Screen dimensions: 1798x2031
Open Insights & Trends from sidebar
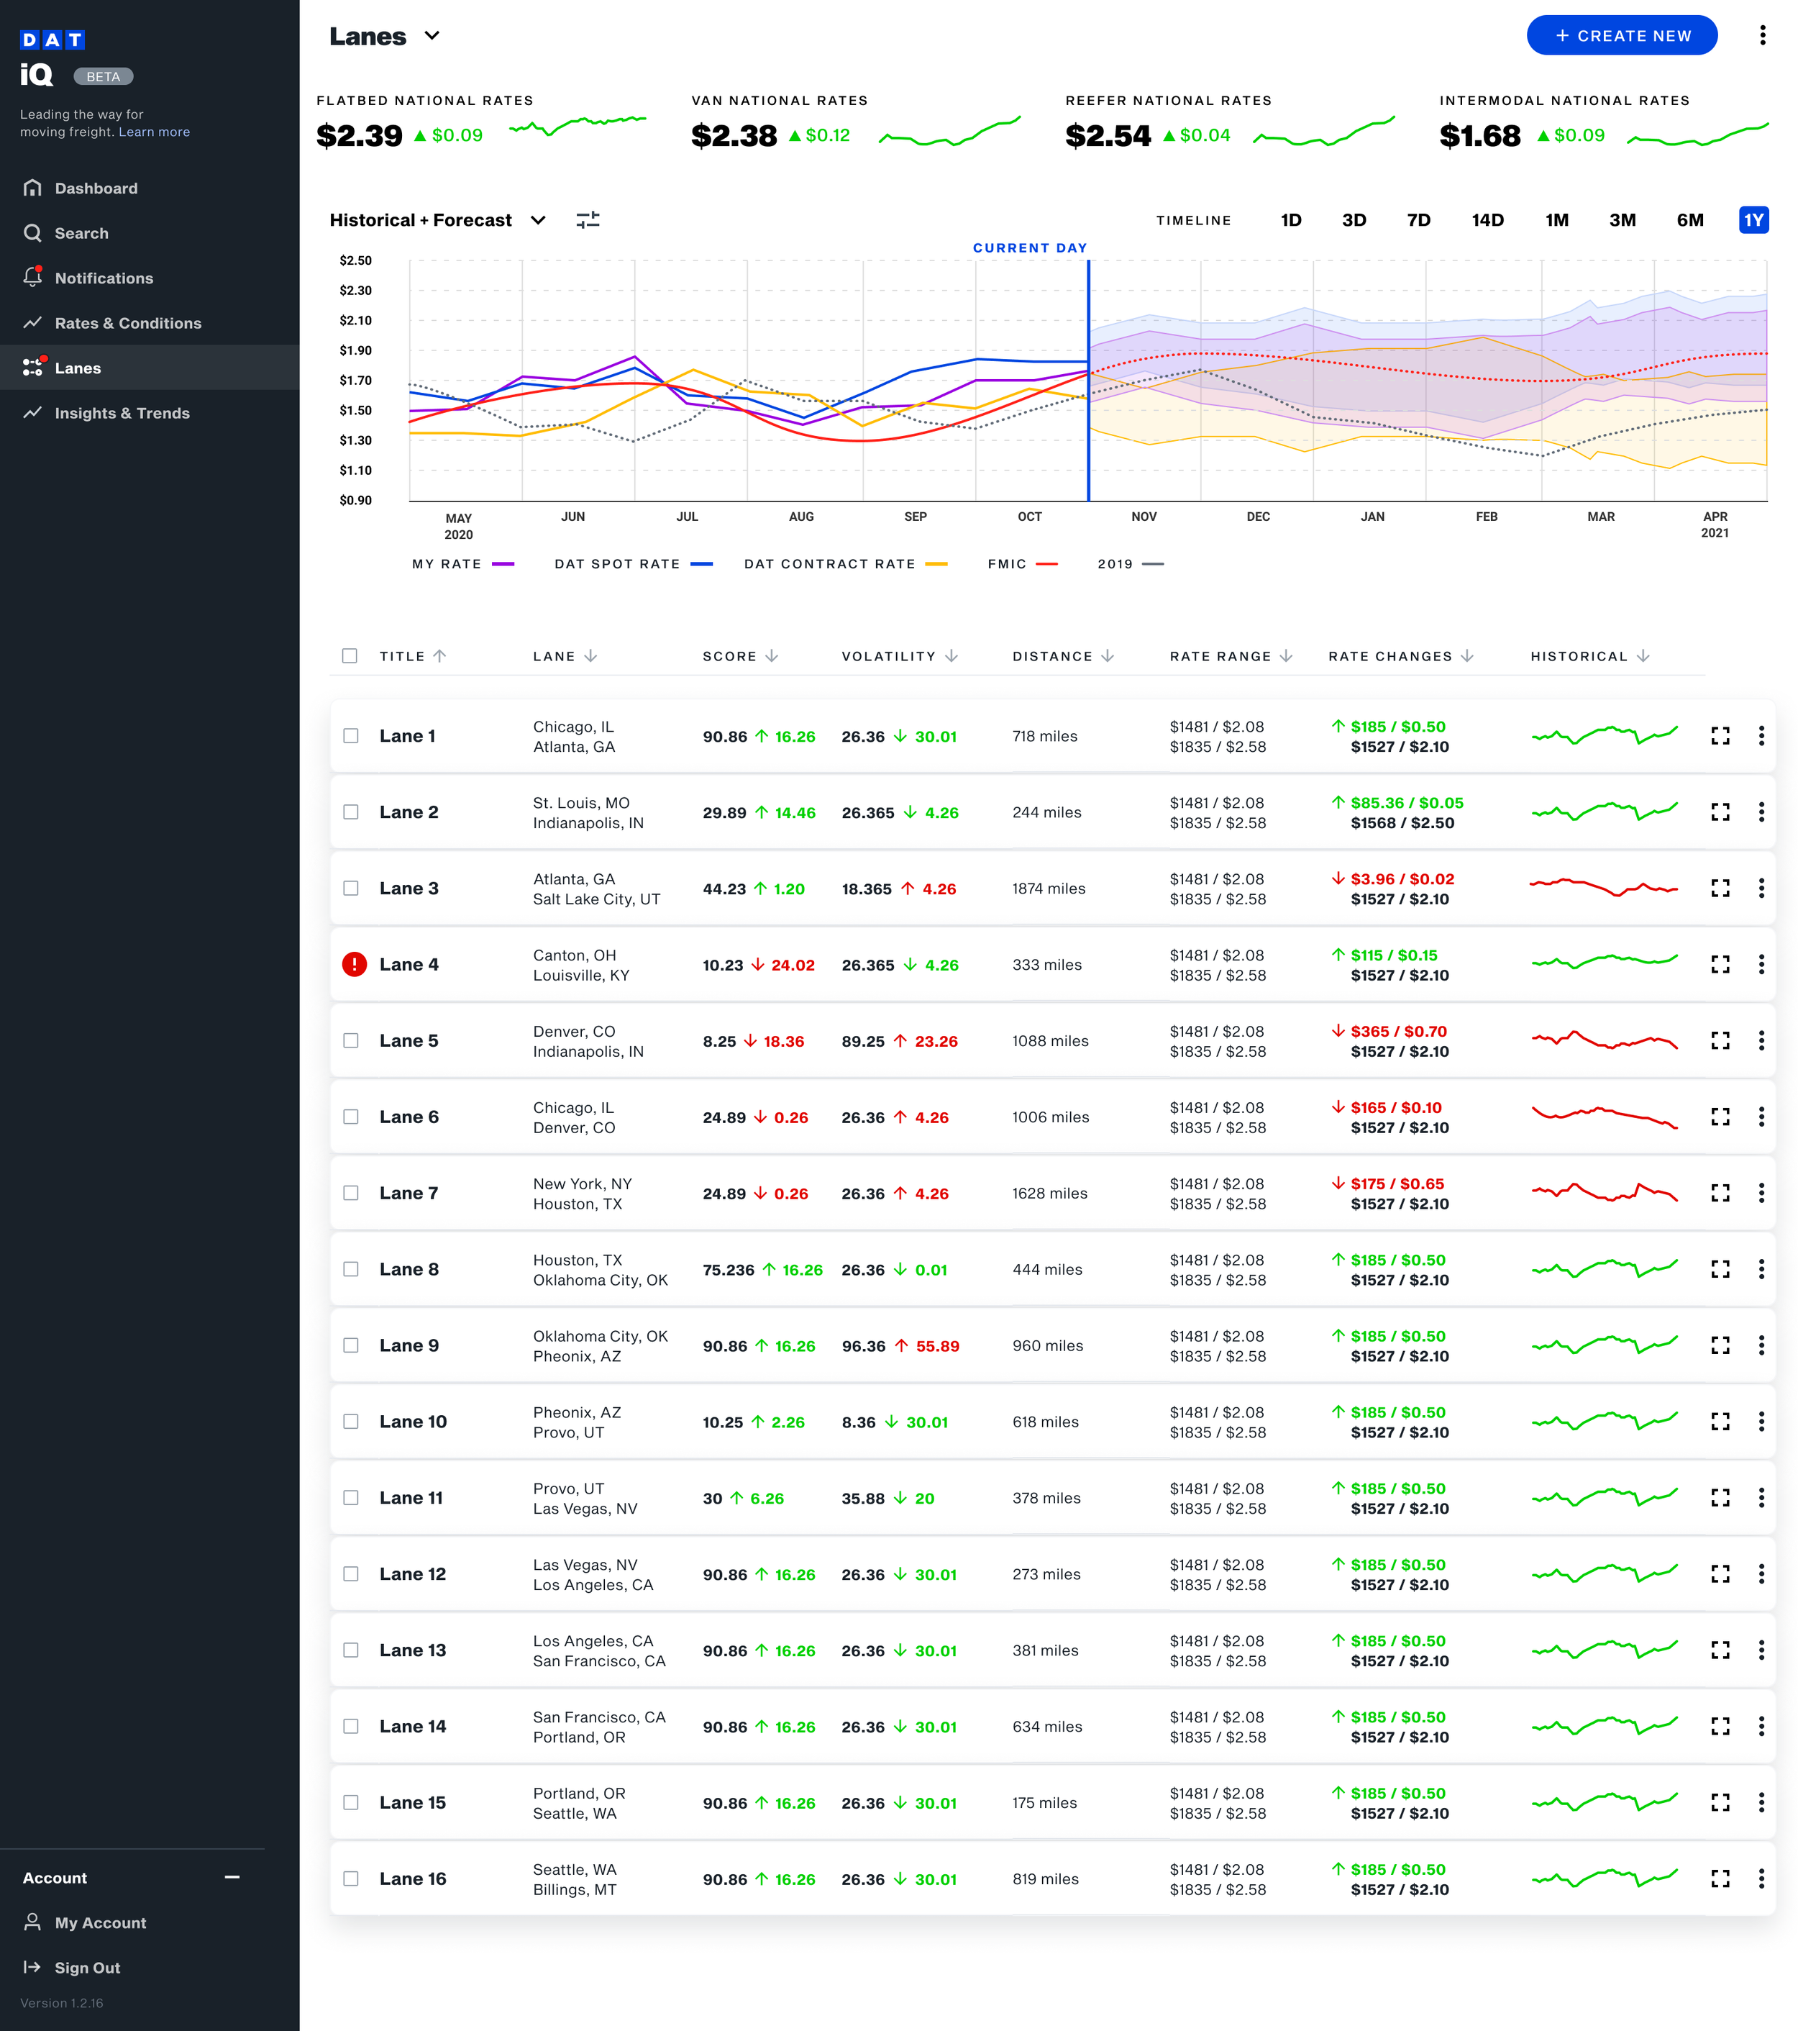pos(122,412)
